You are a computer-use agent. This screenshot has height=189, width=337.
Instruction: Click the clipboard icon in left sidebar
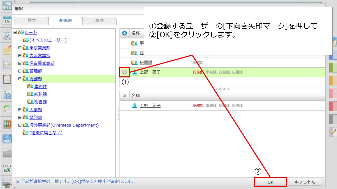[x=7, y=79]
